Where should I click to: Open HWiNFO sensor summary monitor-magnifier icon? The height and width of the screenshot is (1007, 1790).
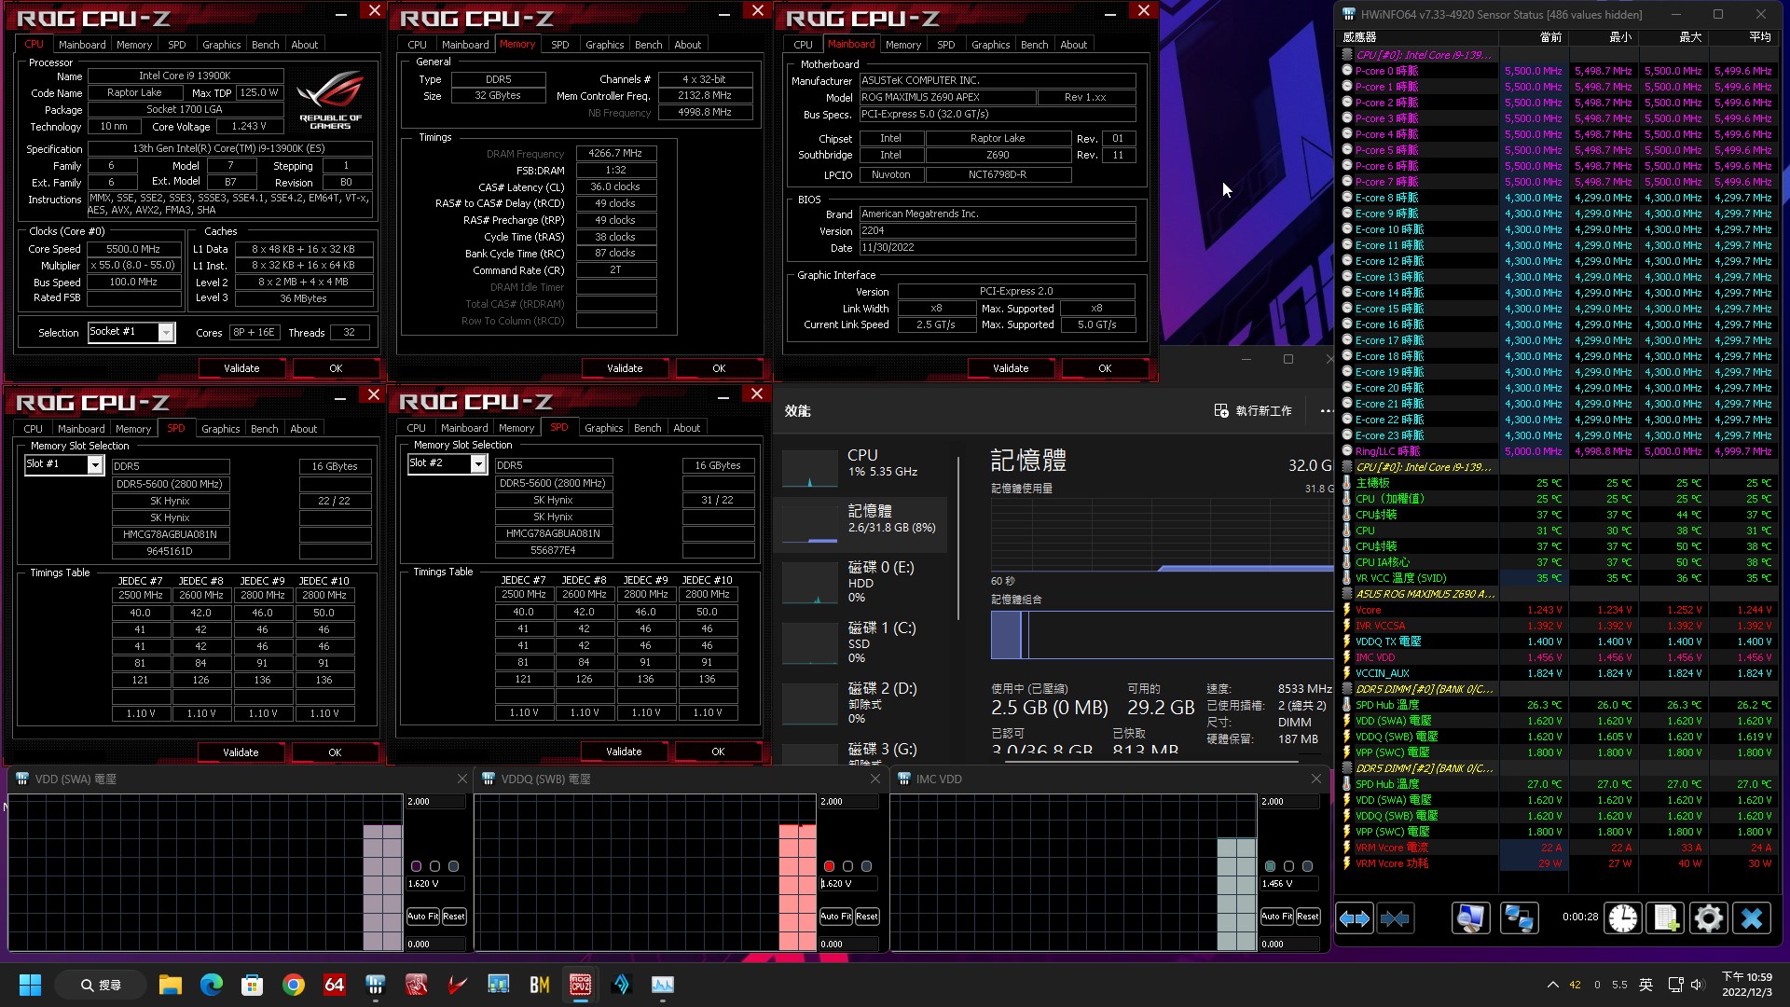(1470, 919)
